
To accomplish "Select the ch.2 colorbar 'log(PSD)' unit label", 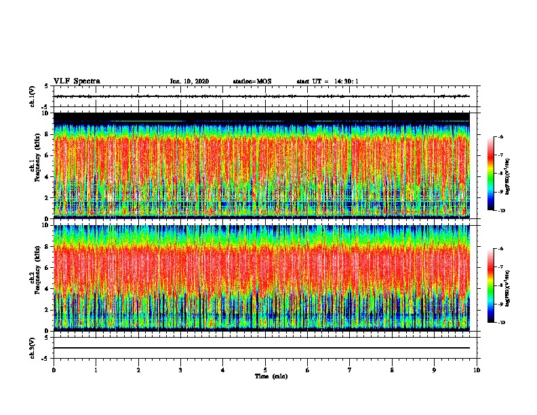I will [x=508, y=288].
